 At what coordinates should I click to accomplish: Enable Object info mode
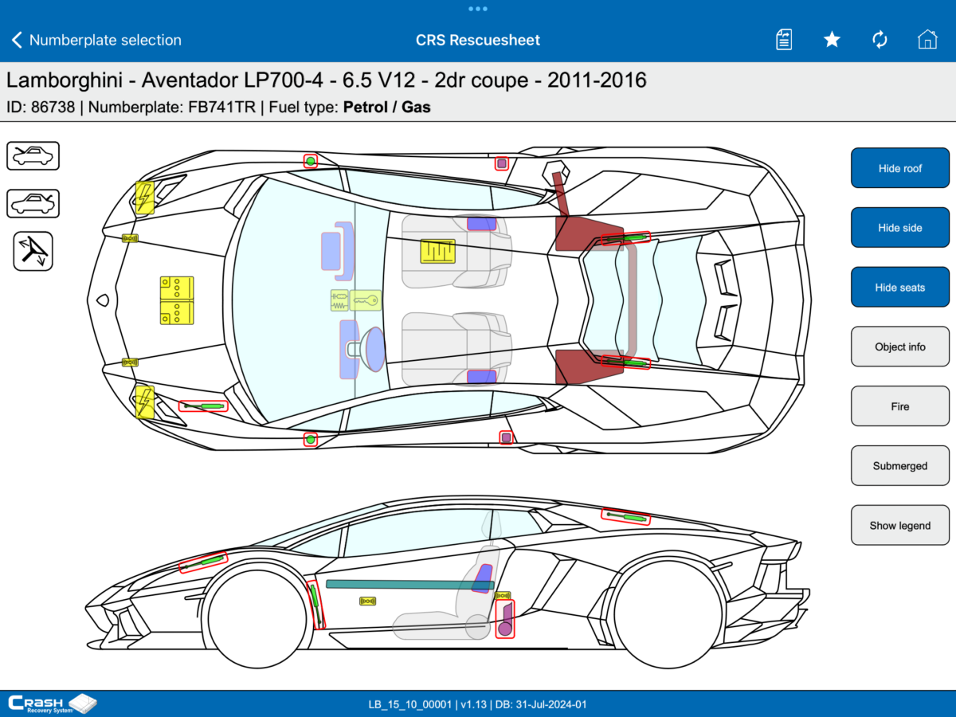pos(900,347)
